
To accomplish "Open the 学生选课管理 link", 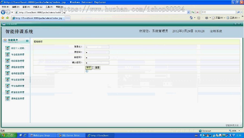I will click(18, 86).
